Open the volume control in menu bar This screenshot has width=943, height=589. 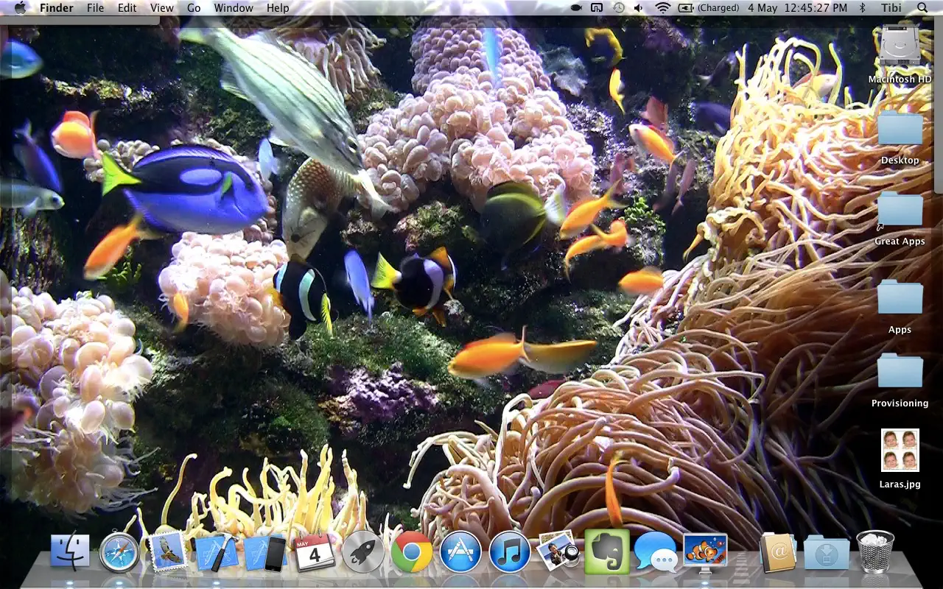point(638,8)
